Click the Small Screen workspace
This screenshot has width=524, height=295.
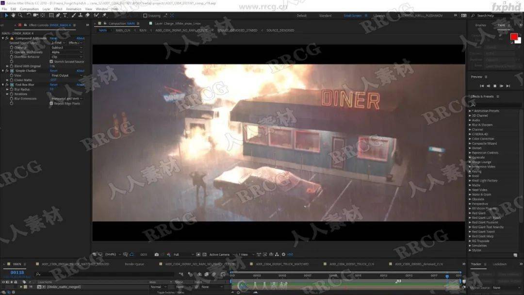point(352,16)
